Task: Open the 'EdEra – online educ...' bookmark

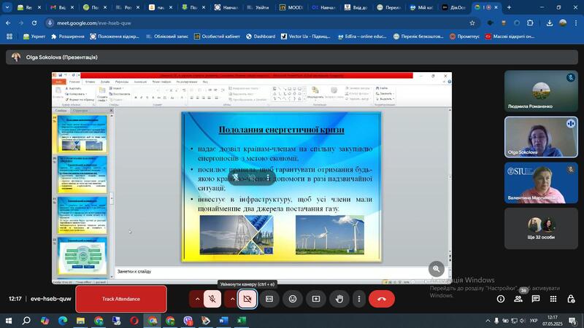Action: tap(361, 36)
